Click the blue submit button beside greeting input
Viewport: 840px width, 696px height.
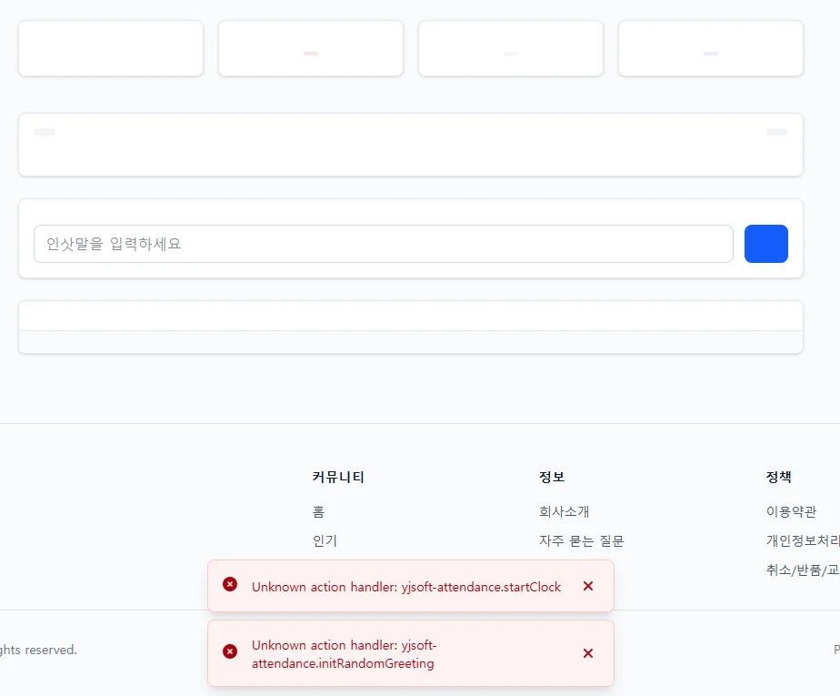click(766, 244)
